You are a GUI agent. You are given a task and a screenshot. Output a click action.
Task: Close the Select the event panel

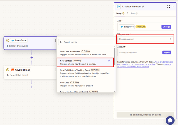click(x=173, y=7)
